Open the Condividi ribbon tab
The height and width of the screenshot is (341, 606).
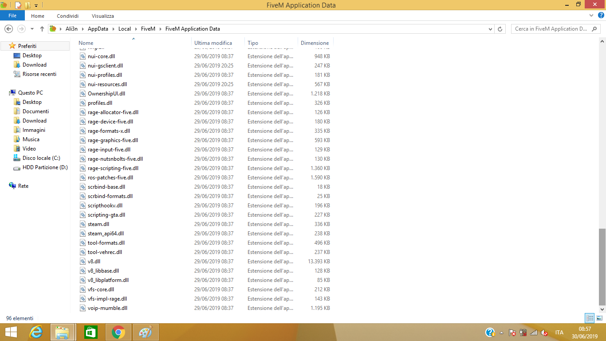[68, 16]
